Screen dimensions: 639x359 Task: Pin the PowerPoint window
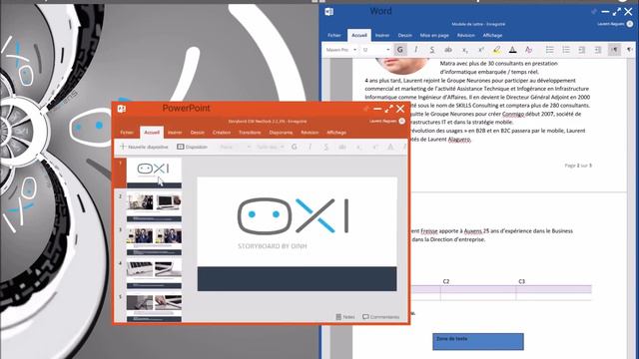click(x=366, y=109)
